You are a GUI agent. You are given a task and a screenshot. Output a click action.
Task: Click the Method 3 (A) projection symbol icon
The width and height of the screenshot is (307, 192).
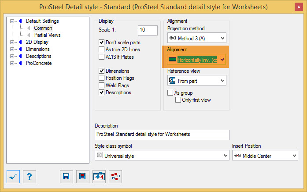pyautogui.click(x=173, y=38)
